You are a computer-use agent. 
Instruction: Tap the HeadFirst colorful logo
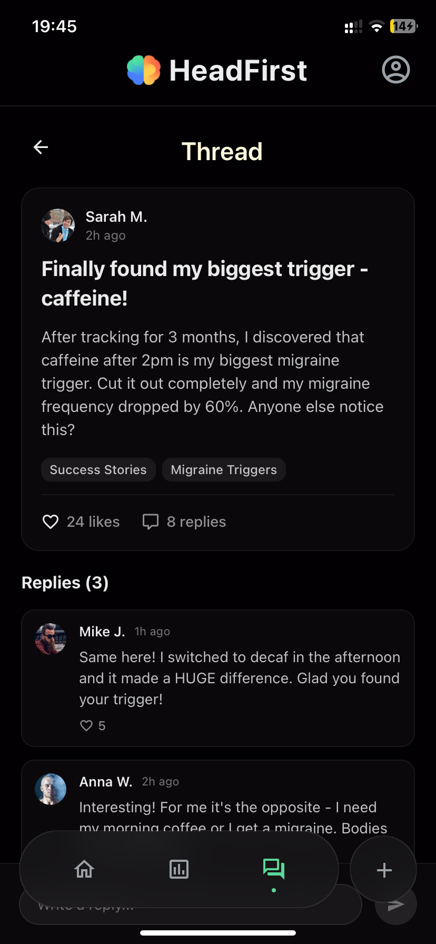144,70
